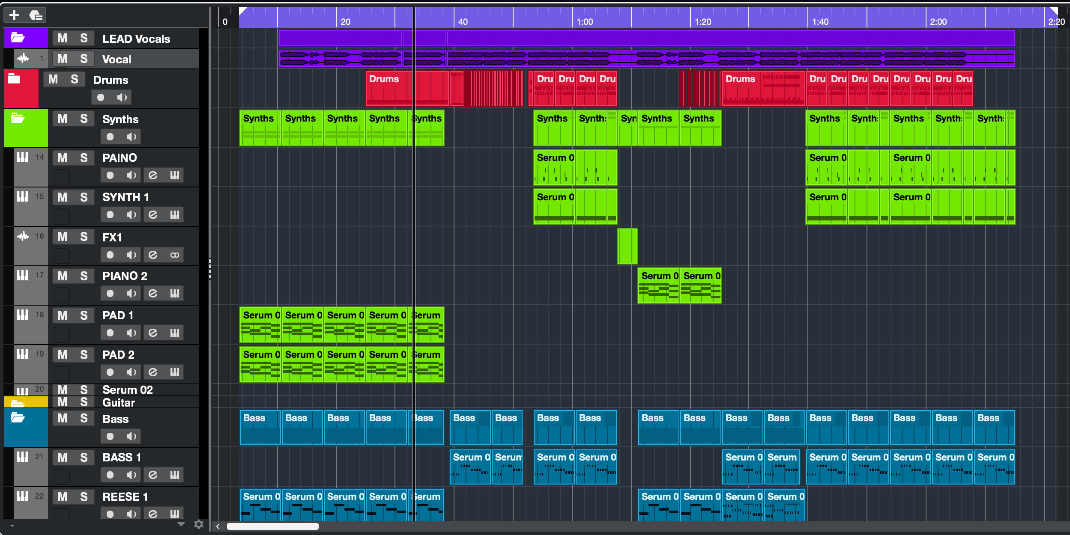Collapse the Bass folder track

(18, 418)
